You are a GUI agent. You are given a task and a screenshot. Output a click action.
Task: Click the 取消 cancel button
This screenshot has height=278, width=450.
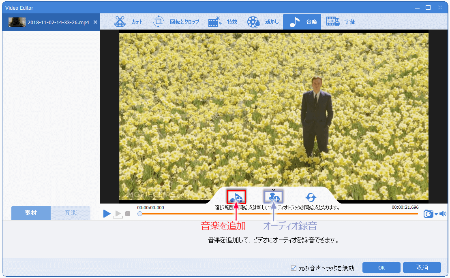coord(422,267)
